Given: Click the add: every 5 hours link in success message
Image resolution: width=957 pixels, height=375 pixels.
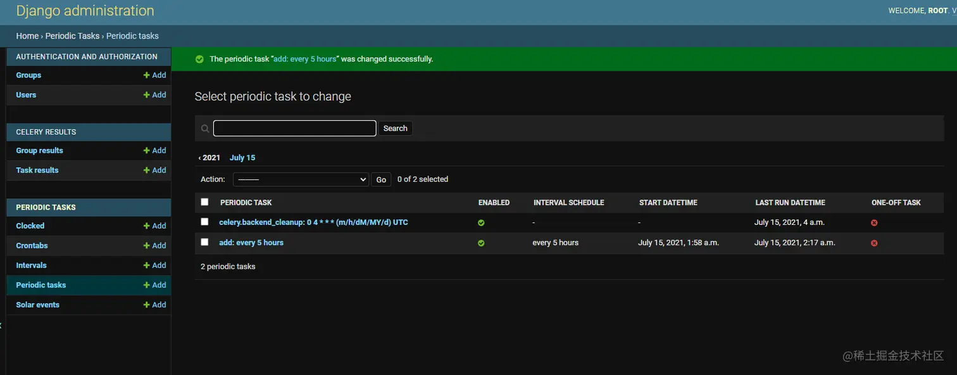Looking at the screenshot, I should pyautogui.click(x=305, y=59).
